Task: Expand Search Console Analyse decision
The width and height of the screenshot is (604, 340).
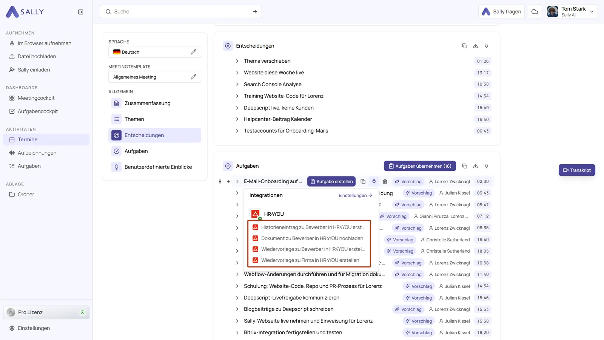Action: pos(237,85)
